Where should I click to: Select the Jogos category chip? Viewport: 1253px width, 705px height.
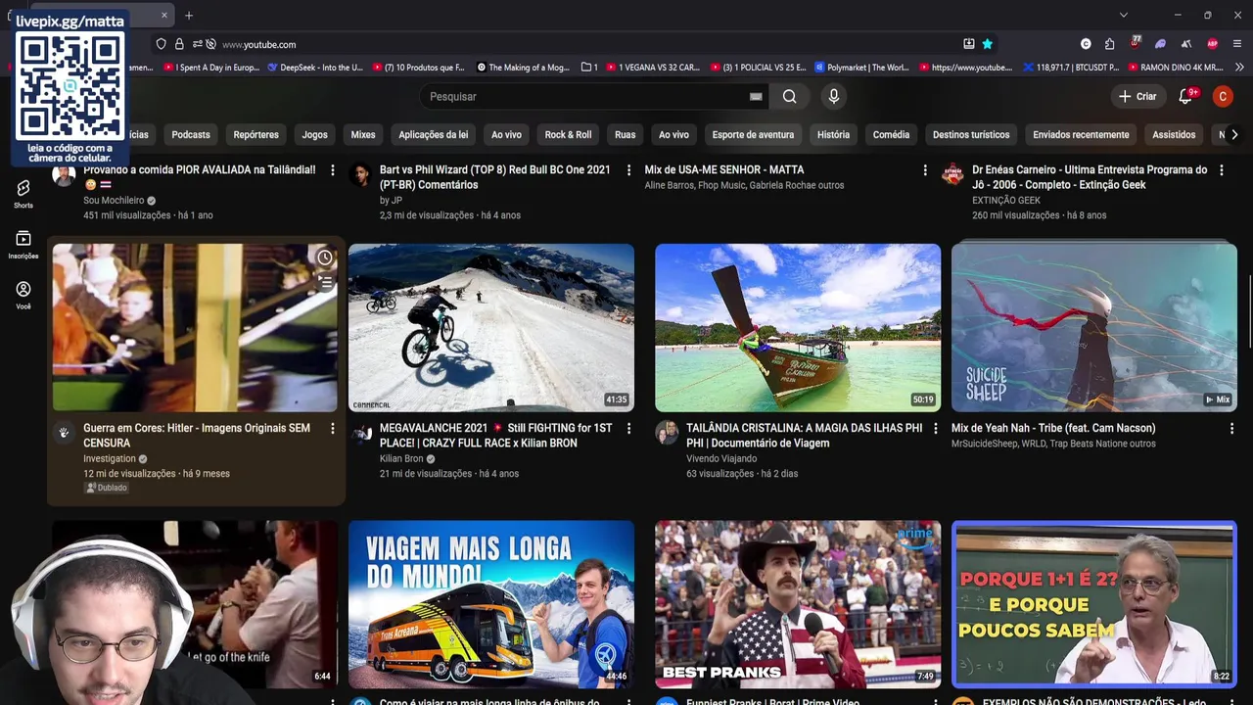click(315, 135)
